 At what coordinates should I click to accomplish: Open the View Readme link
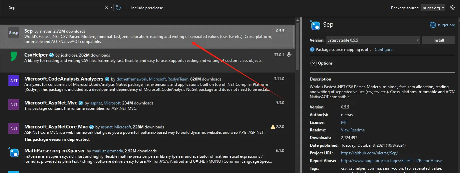(353, 130)
